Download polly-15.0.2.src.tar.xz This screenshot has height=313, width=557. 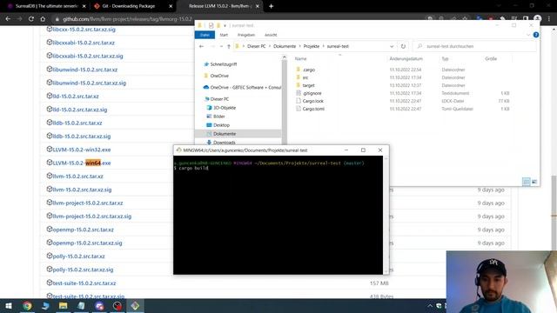click(x=78, y=256)
